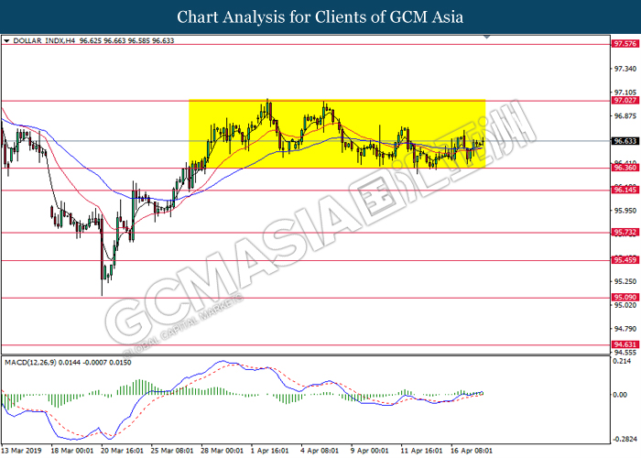Click the current price label 96.633
This screenshot has width=641, height=458.
point(625,141)
